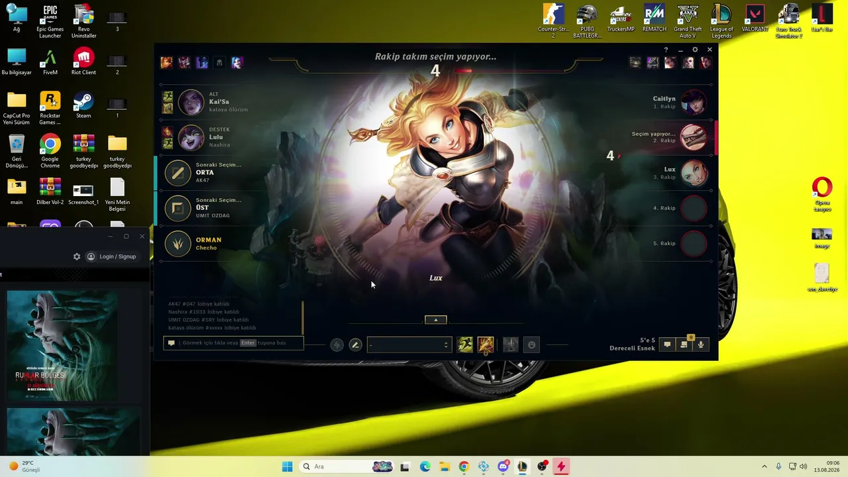Click the chat input field in champion select
The image size is (848, 477).
pos(234,343)
